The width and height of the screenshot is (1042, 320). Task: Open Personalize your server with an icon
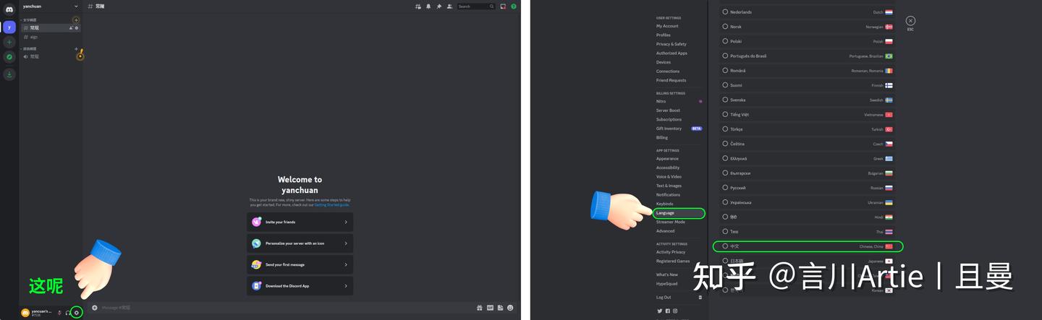coord(300,243)
